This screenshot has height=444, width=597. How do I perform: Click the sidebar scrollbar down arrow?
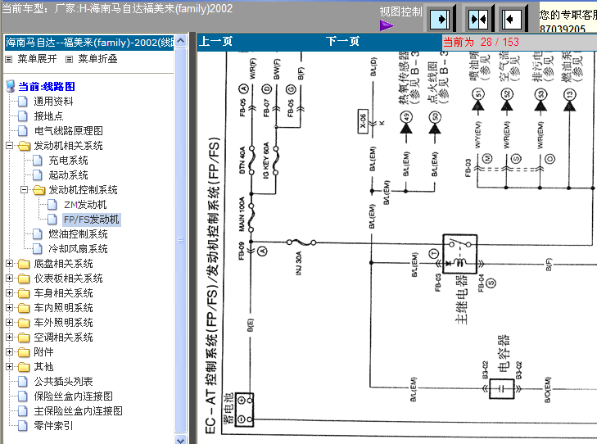181,439
